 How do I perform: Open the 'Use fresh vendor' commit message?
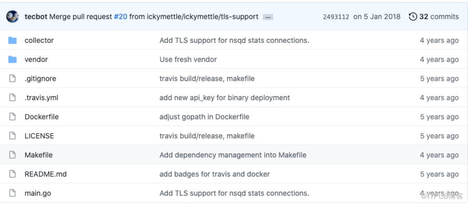click(188, 59)
